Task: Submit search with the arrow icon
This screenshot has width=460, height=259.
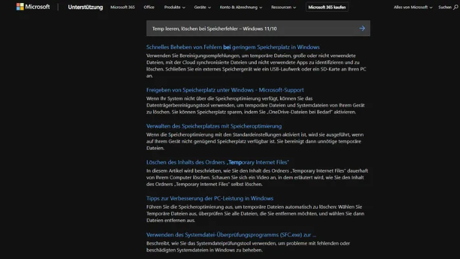Action: pyautogui.click(x=362, y=28)
